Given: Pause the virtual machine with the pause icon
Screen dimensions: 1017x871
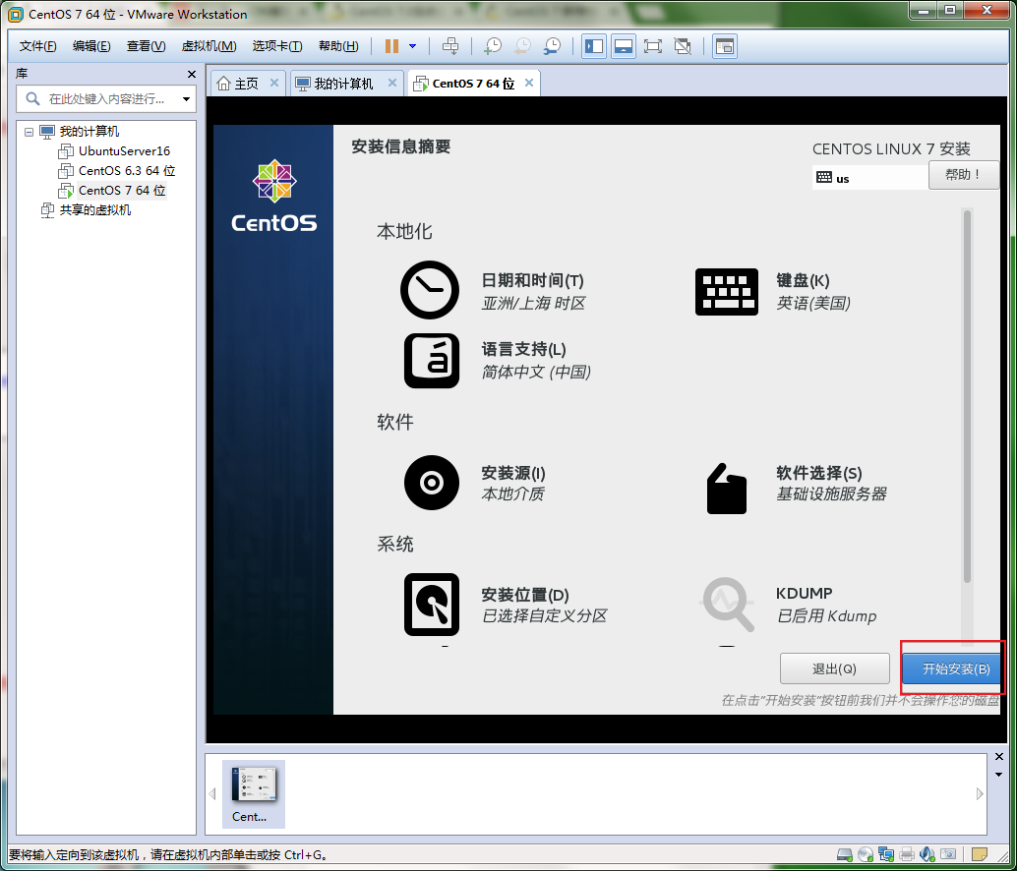Looking at the screenshot, I should pos(391,46).
